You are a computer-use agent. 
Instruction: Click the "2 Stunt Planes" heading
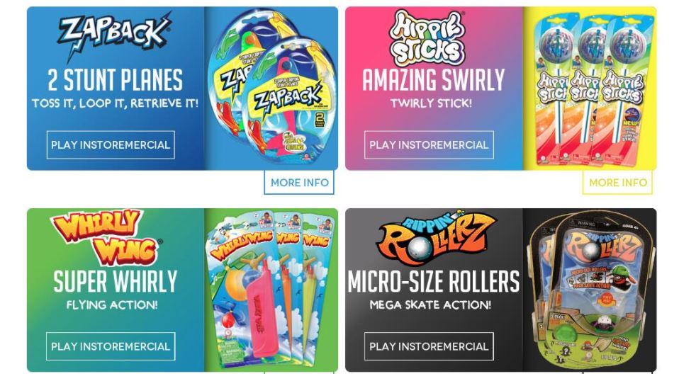click(116, 80)
